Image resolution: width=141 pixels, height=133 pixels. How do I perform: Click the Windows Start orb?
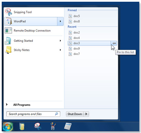[x=8, y=126]
